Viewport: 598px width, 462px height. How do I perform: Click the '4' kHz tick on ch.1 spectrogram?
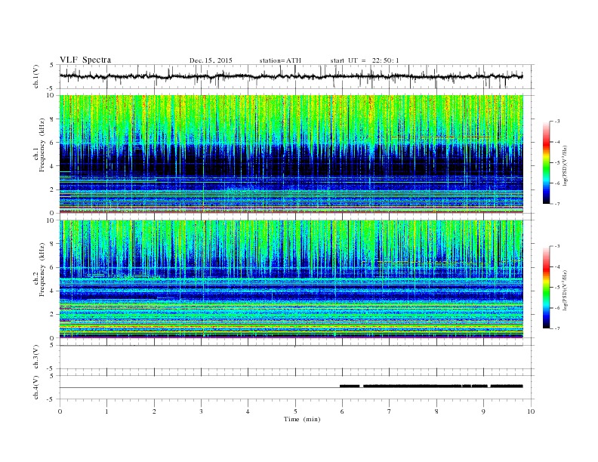pos(52,166)
